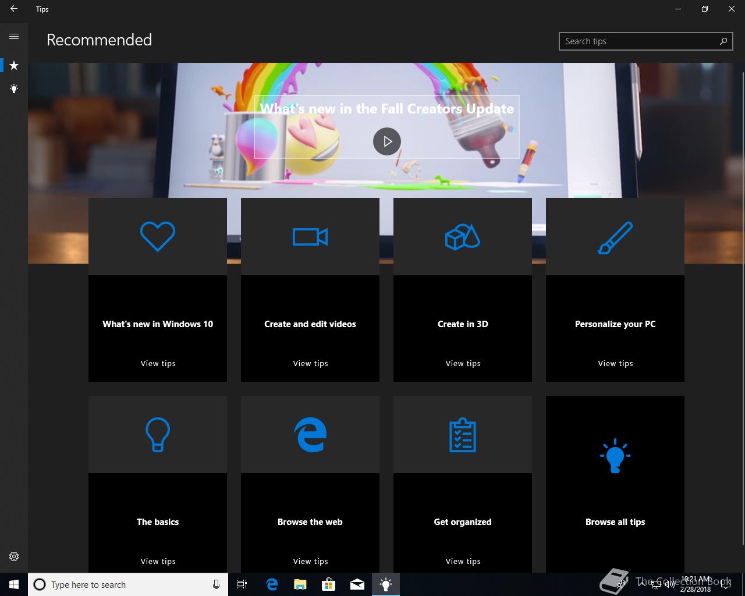Select the Recommended star icon in sidebar
This screenshot has width=745, height=596.
14,65
